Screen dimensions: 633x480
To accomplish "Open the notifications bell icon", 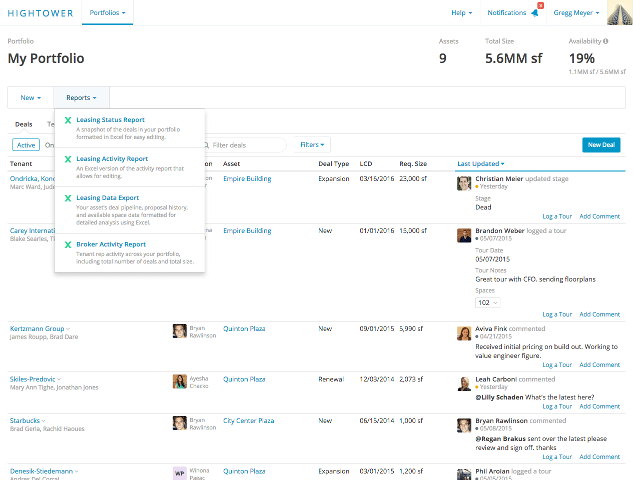I will [535, 13].
